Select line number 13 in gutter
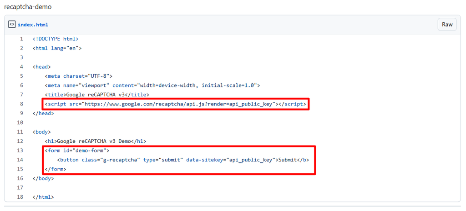 point(20,151)
